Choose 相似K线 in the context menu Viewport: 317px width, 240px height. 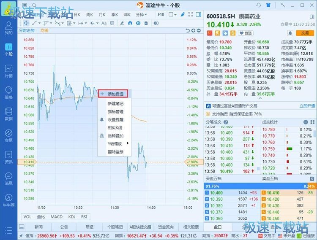114,128
